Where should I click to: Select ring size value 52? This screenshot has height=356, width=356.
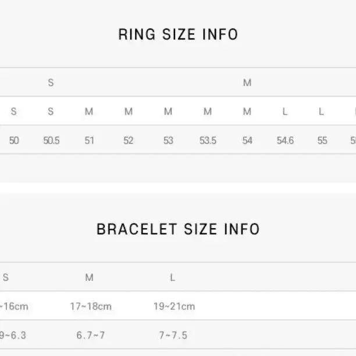coord(129,141)
